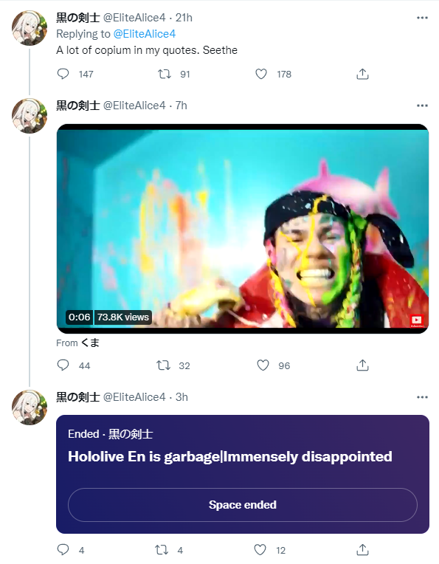
Task: Reply to the copium tweet with 147 replies
Action: click(x=63, y=74)
